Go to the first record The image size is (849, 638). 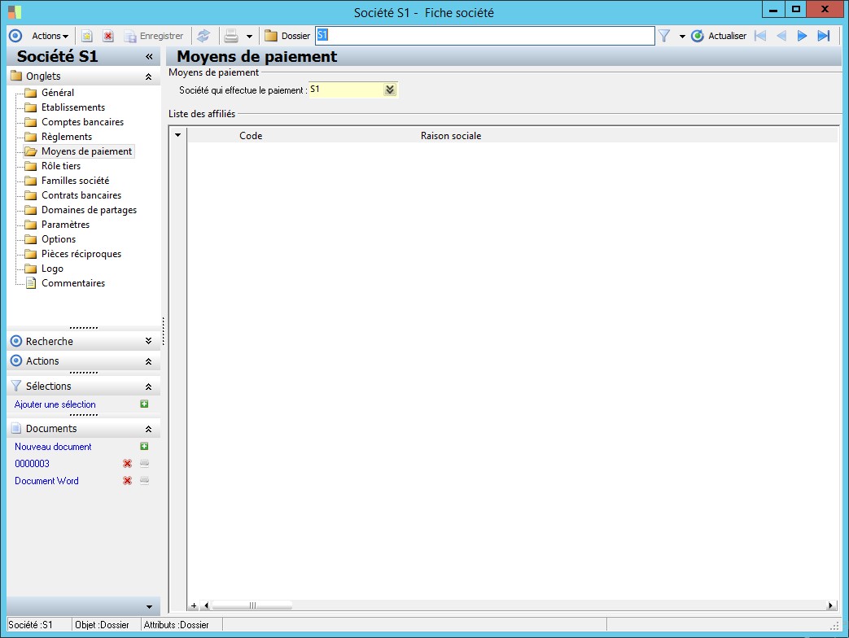click(760, 36)
